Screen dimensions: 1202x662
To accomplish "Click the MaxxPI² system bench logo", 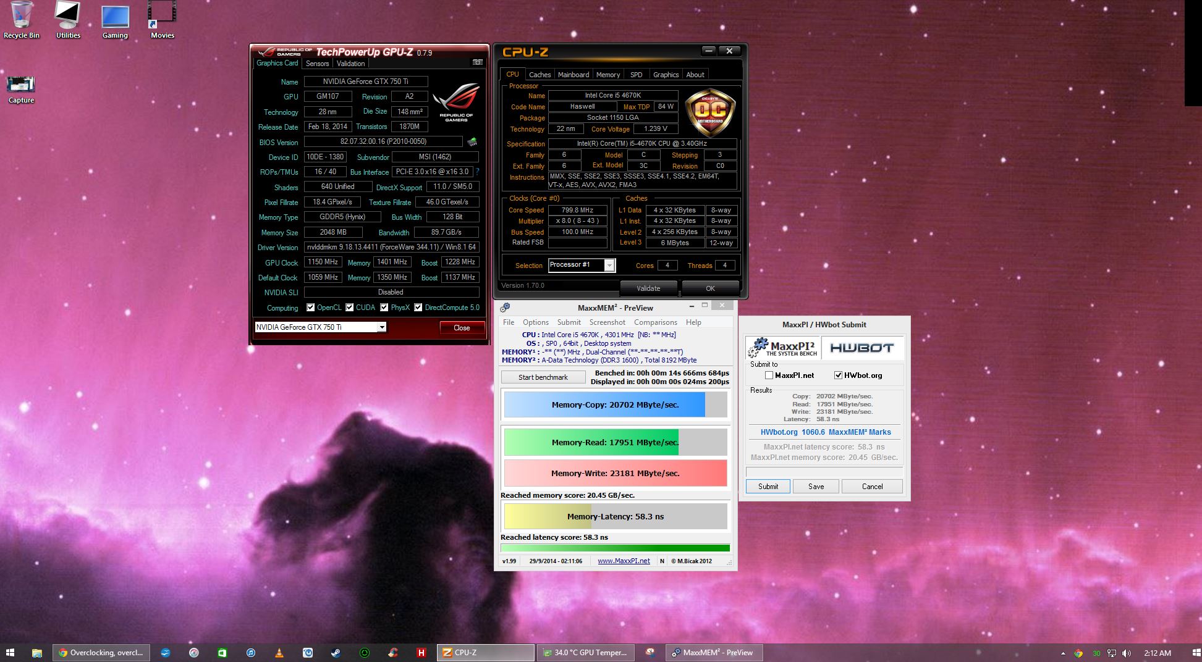I will coord(782,348).
